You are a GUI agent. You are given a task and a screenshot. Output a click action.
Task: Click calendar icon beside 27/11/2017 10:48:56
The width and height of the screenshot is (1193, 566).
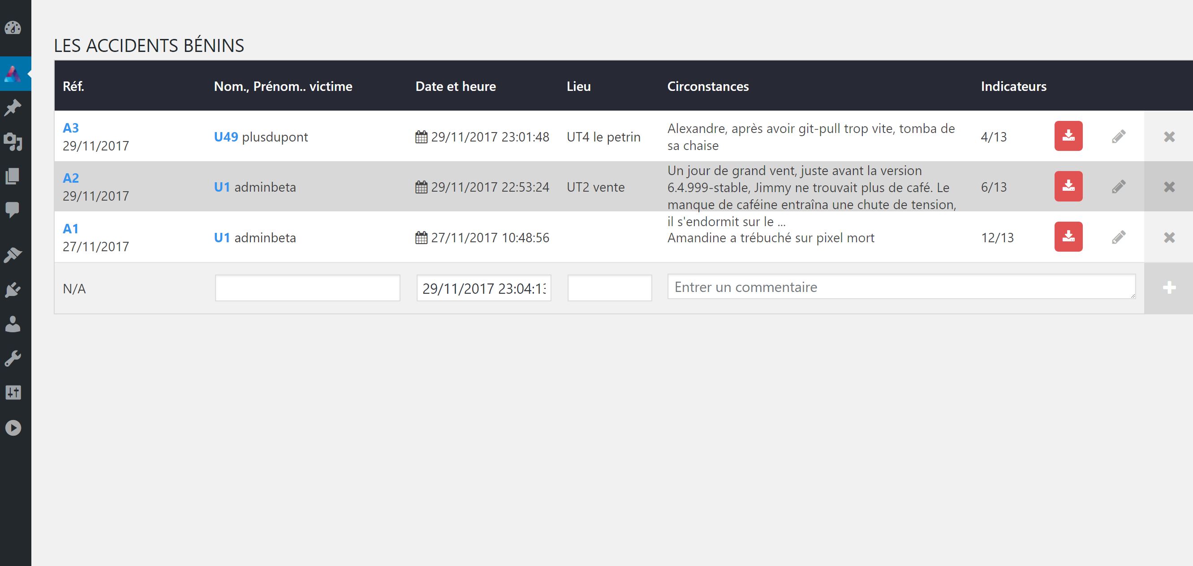click(422, 237)
